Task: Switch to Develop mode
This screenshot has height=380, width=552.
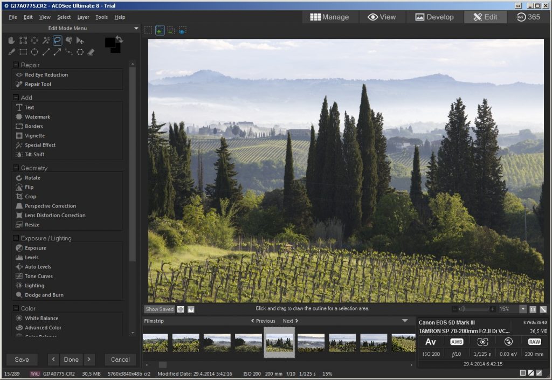Action: 434,17
